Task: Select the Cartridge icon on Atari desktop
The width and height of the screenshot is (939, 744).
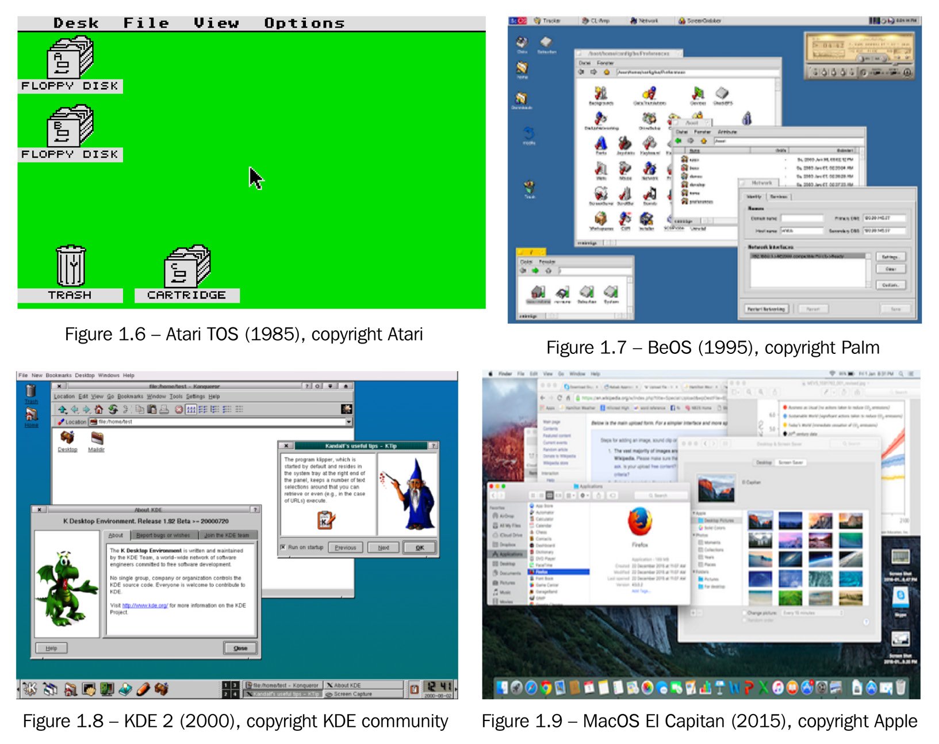Action: pos(187,273)
